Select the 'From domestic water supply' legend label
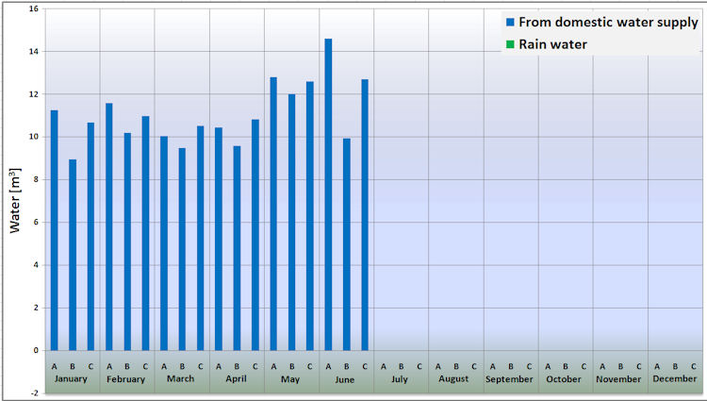707x401 pixels. coord(608,22)
